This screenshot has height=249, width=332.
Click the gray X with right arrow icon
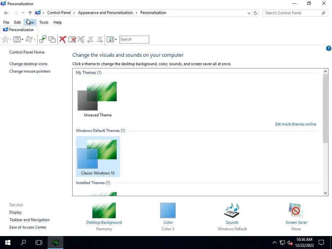[100, 39]
